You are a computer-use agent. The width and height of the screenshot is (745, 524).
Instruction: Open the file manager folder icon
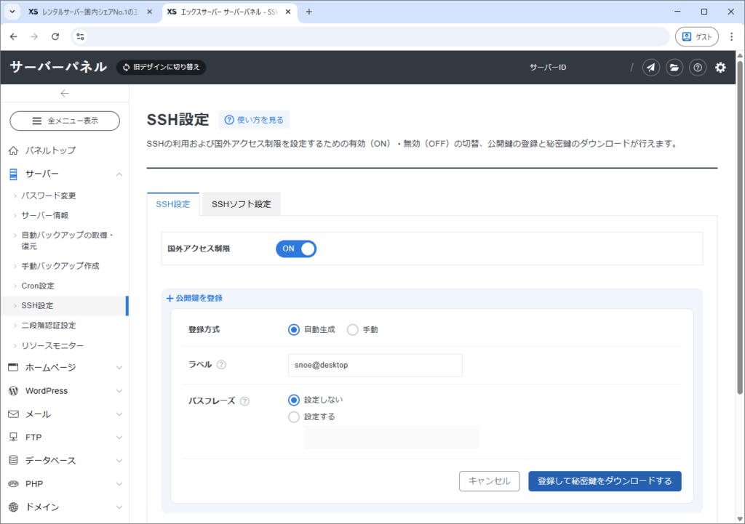[x=674, y=68]
